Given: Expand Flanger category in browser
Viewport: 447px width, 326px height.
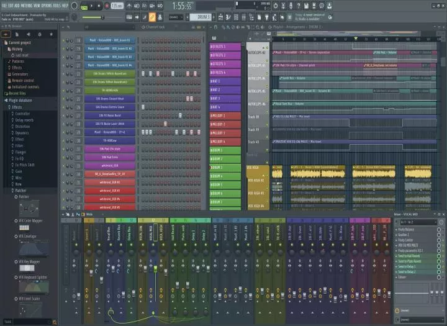Looking at the screenshot, I should [x=19, y=152].
